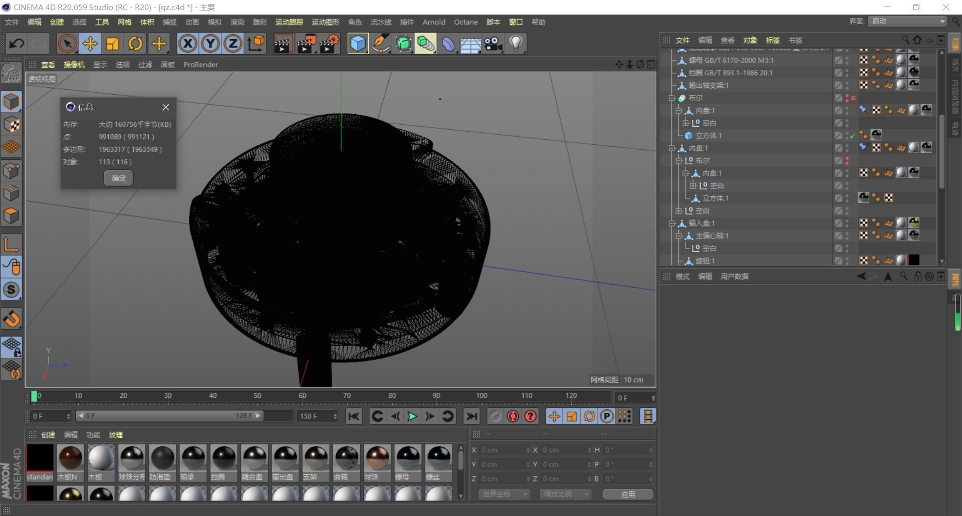The width and height of the screenshot is (962, 516).
Task: Go to the start of animation
Action: (354, 416)
